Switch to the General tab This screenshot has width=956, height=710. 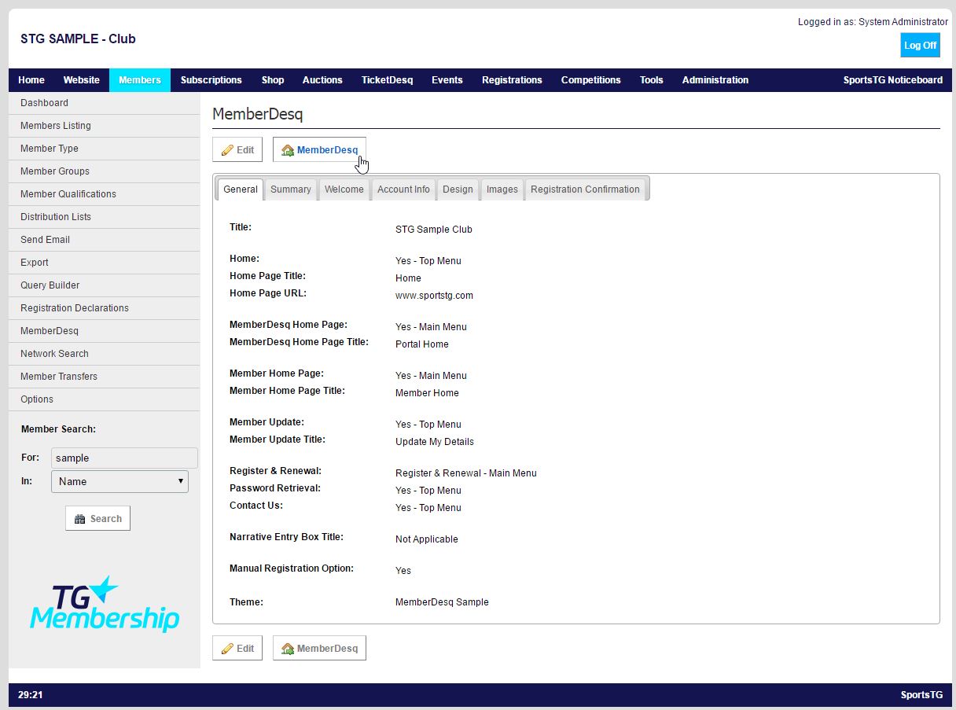241,189
